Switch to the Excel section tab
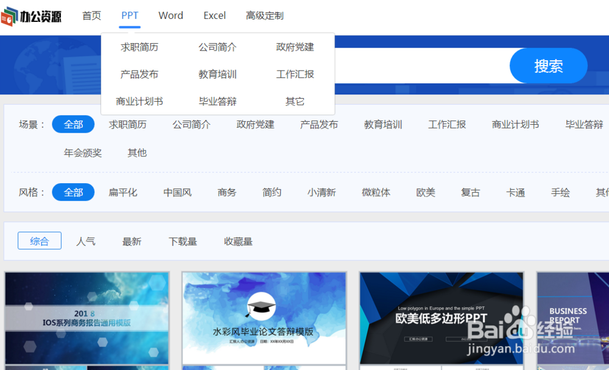The image size is (609, 370). point(214,16)
